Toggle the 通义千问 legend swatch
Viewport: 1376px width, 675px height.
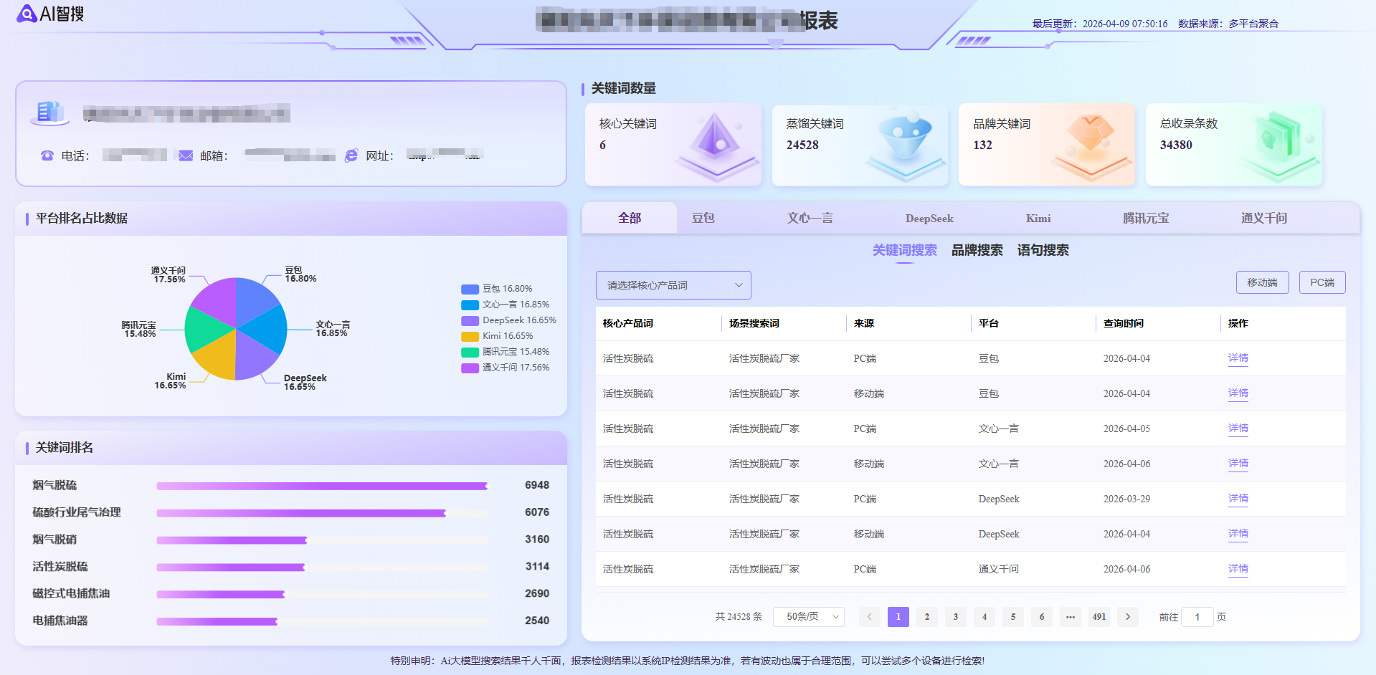[470, 368]
